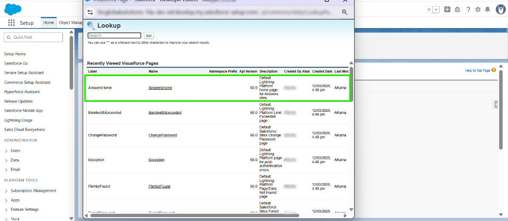Screen dimensions: 508x221
Task: Click the 'ChangePassword' label cell
Action: pyautogui.click(x=103, y=135)
